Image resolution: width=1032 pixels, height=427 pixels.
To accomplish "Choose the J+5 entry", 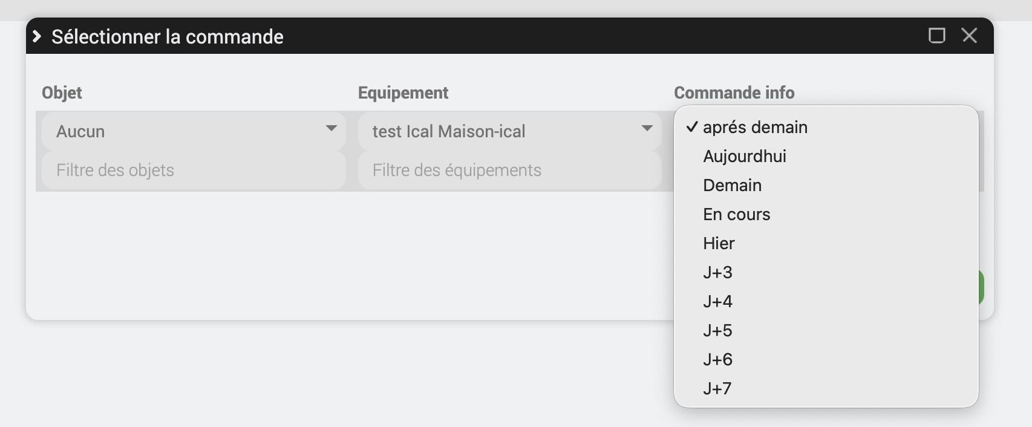I will pos(717,330).
